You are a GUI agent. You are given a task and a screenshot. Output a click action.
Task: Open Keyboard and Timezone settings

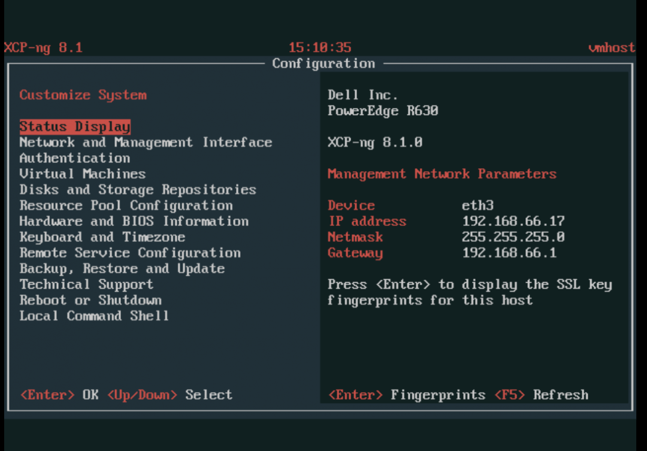click(x=102, y=237)
